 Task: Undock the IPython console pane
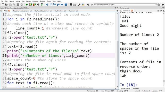click(162, 8)
